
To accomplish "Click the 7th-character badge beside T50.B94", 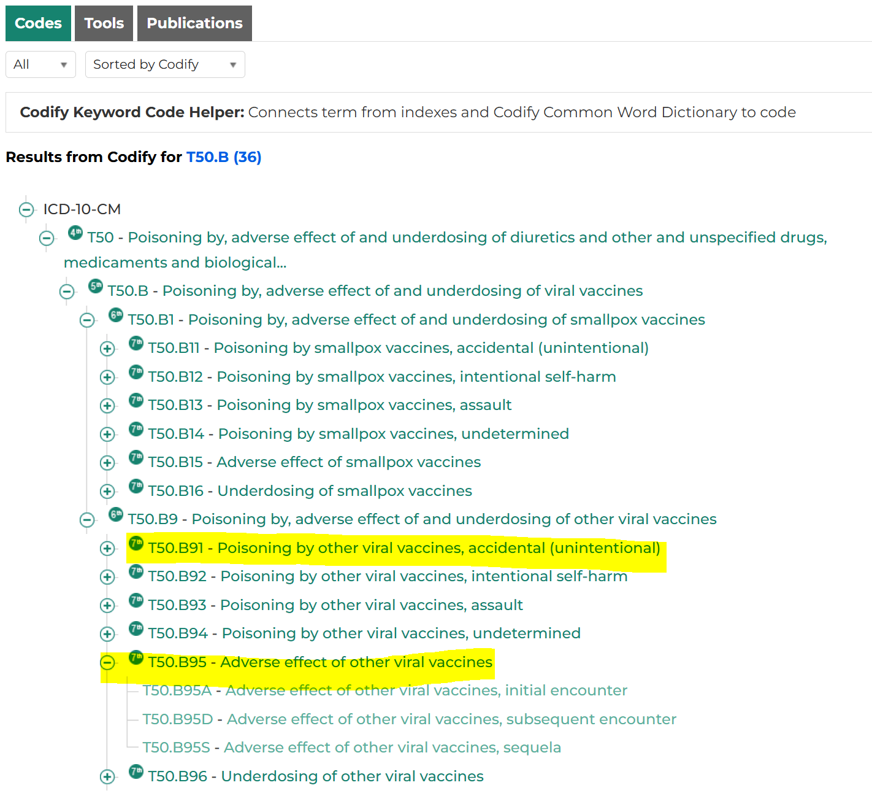I will coord(136,628).
